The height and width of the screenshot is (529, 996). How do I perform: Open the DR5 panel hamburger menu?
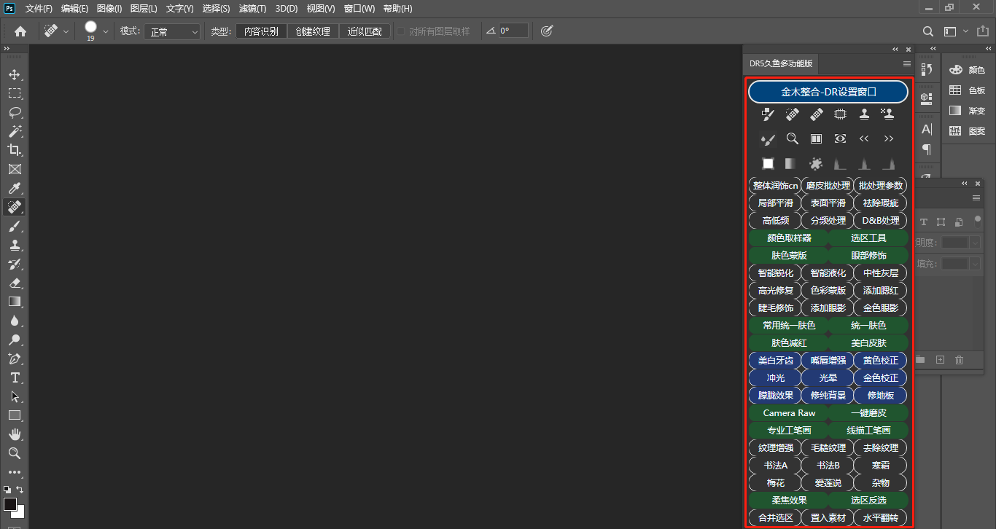907,64
